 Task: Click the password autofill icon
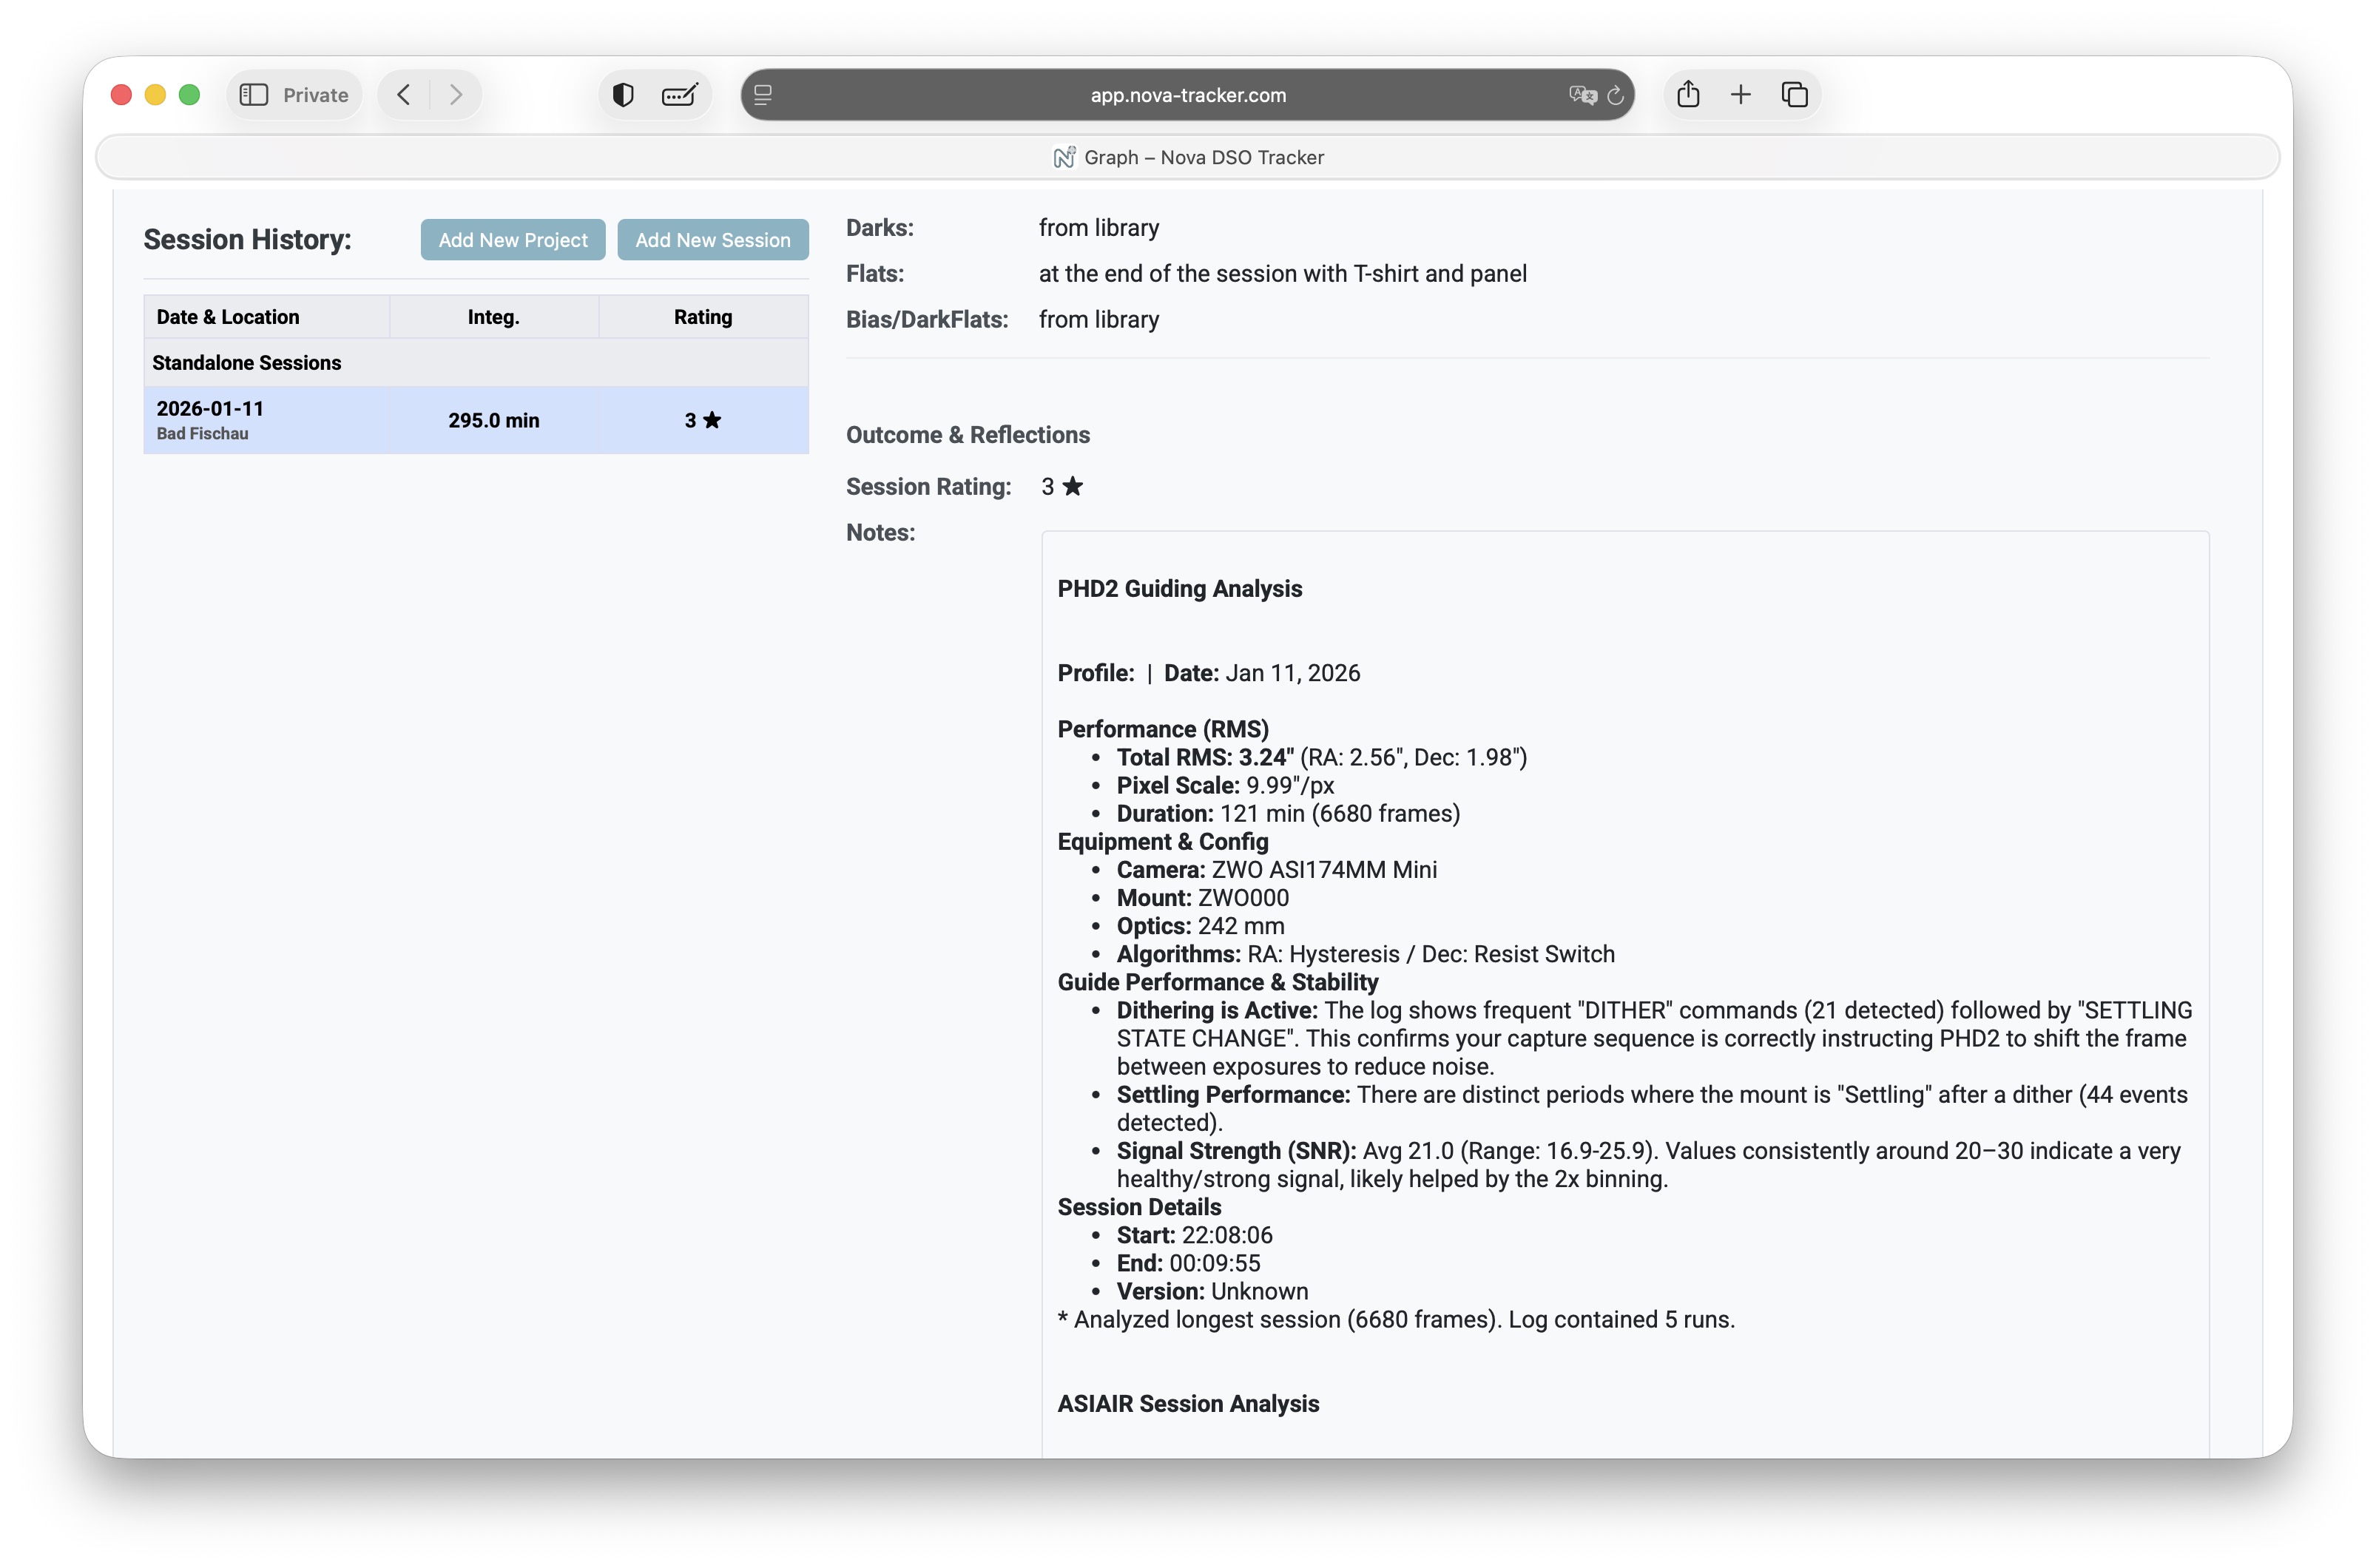680,95
